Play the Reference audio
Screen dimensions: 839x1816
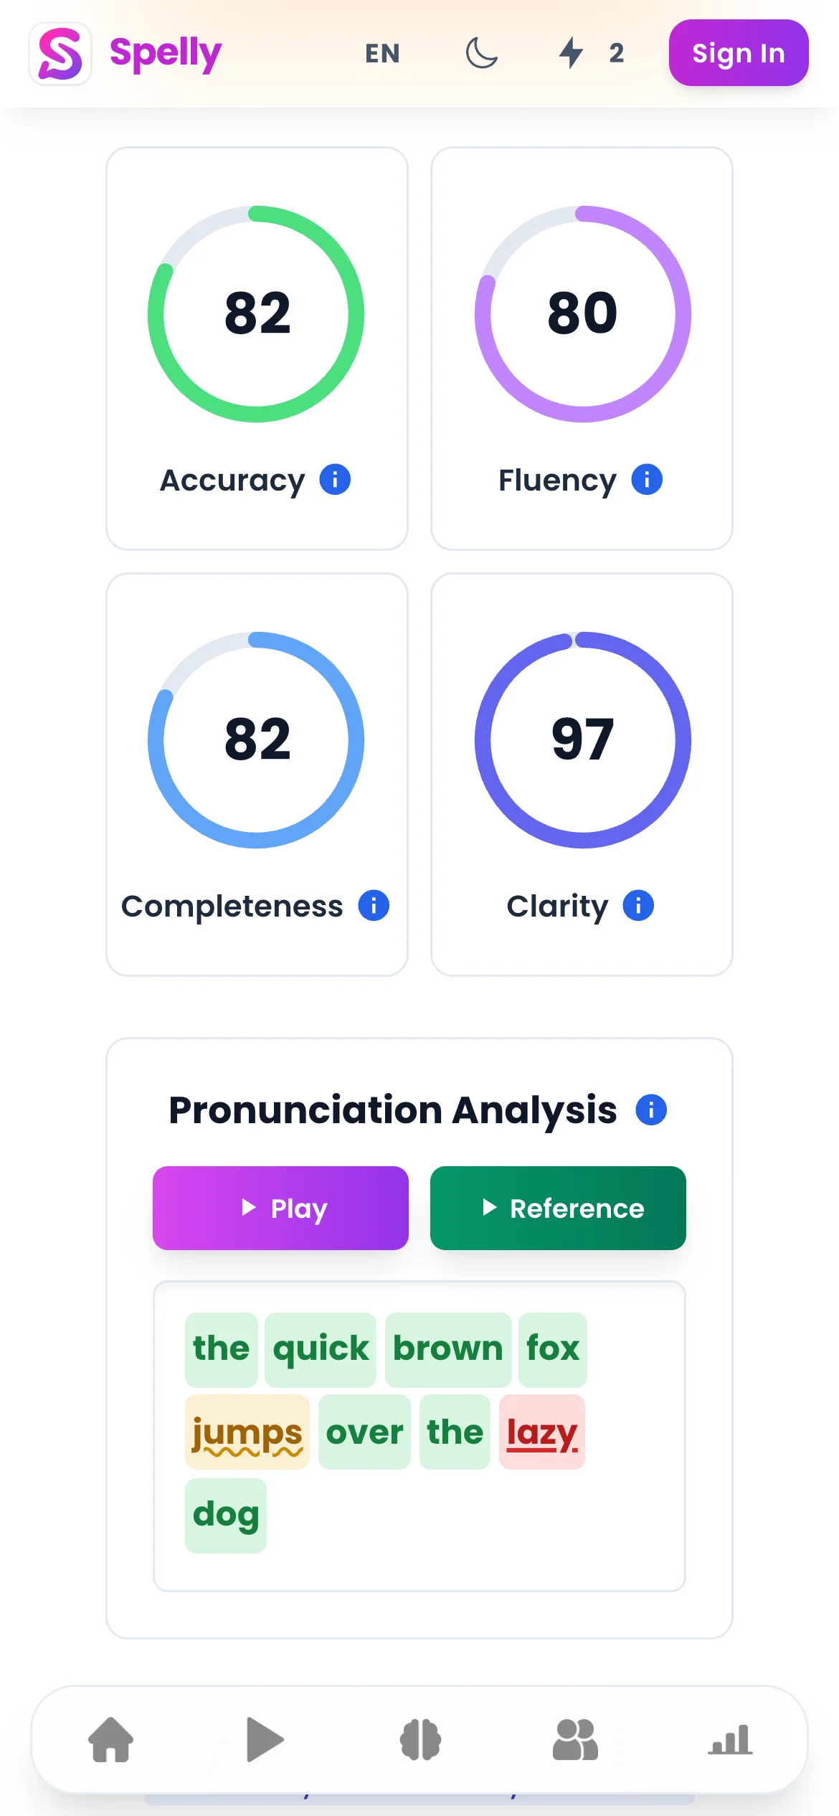558,1209
